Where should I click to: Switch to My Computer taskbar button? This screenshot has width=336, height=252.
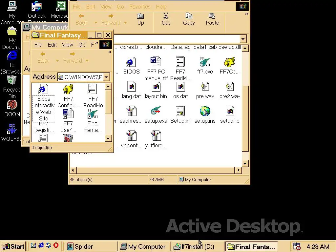144,246
